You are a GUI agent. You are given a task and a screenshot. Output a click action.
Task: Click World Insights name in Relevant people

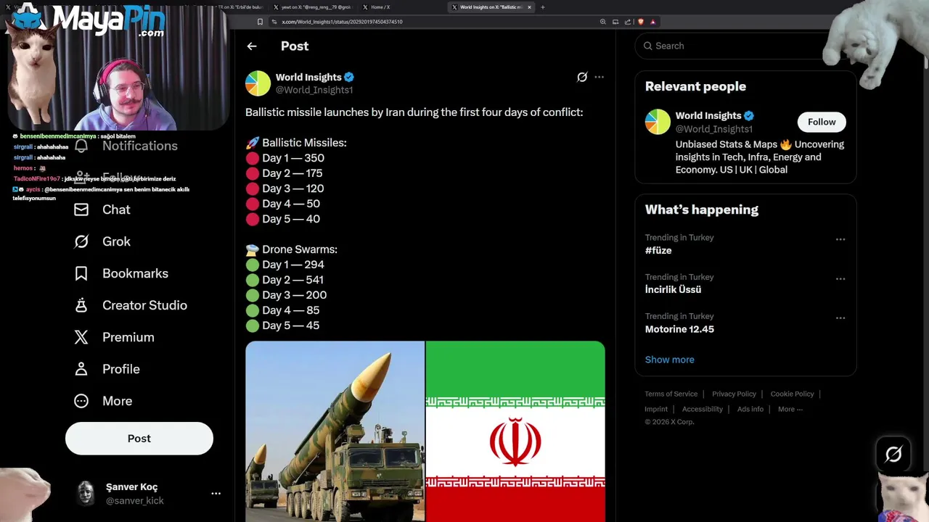pos(708,115)
